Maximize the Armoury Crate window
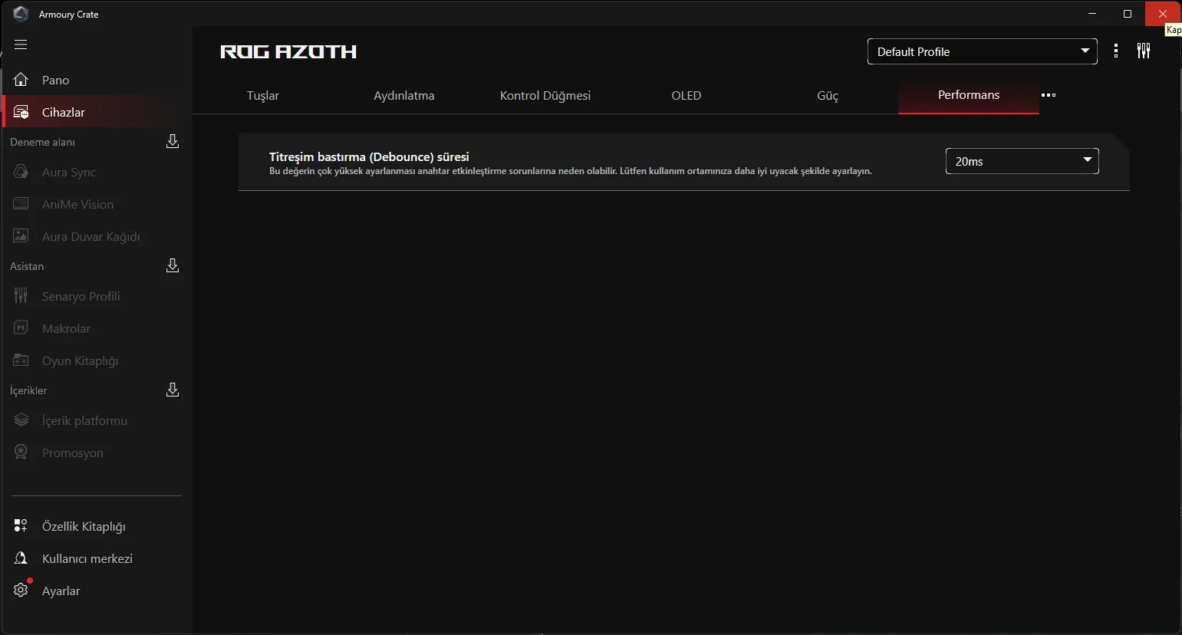This screenshot has width=1182, height=635. pos(1128,14)
